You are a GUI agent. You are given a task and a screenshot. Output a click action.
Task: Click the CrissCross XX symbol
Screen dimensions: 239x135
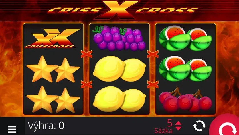coord(52,38)
